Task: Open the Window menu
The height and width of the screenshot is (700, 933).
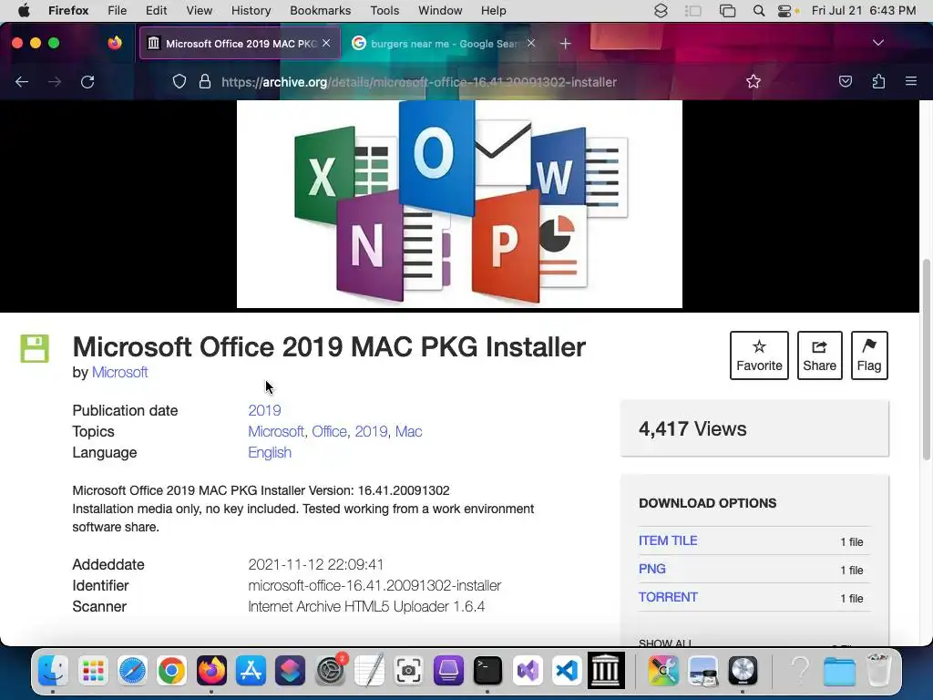Action: pyautogui.click(x=440, y=10)
